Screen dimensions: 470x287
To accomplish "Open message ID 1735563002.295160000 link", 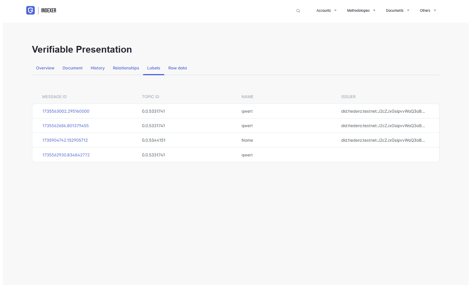I will point(66,111).
